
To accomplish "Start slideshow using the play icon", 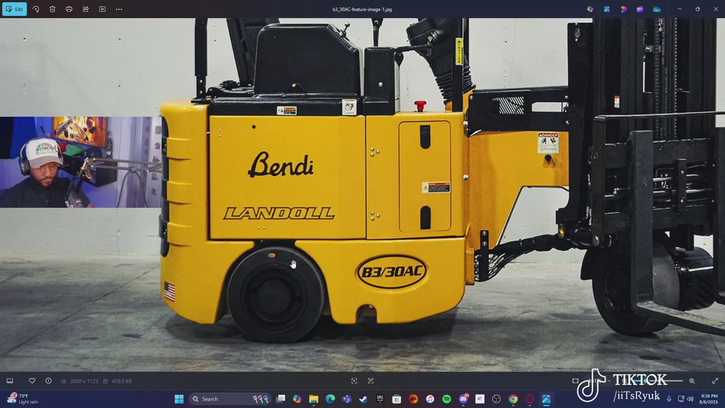I will coord(102,9).
